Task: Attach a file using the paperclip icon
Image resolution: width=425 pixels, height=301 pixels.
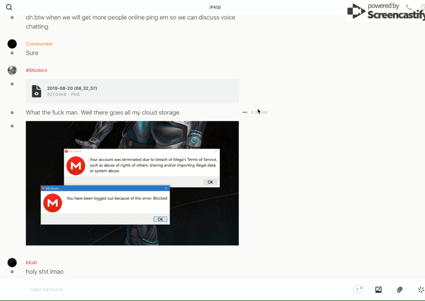Action: 400,290
